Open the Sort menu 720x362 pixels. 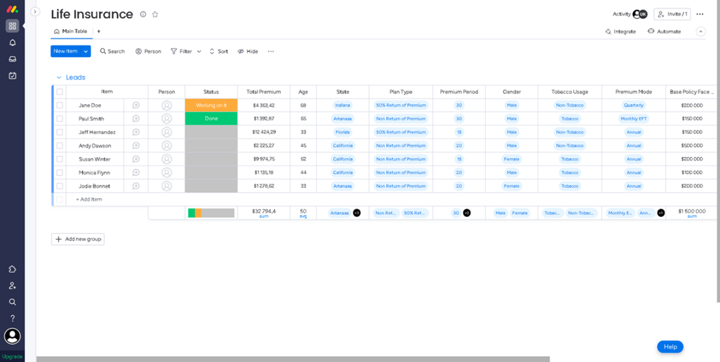pos(219,52)
